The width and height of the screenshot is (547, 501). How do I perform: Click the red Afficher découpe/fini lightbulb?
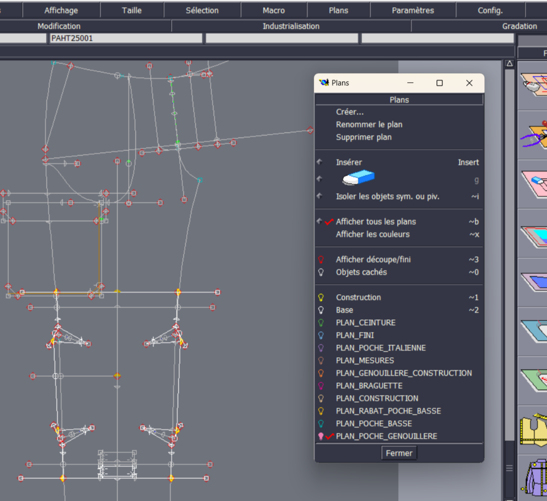[321, 260]
